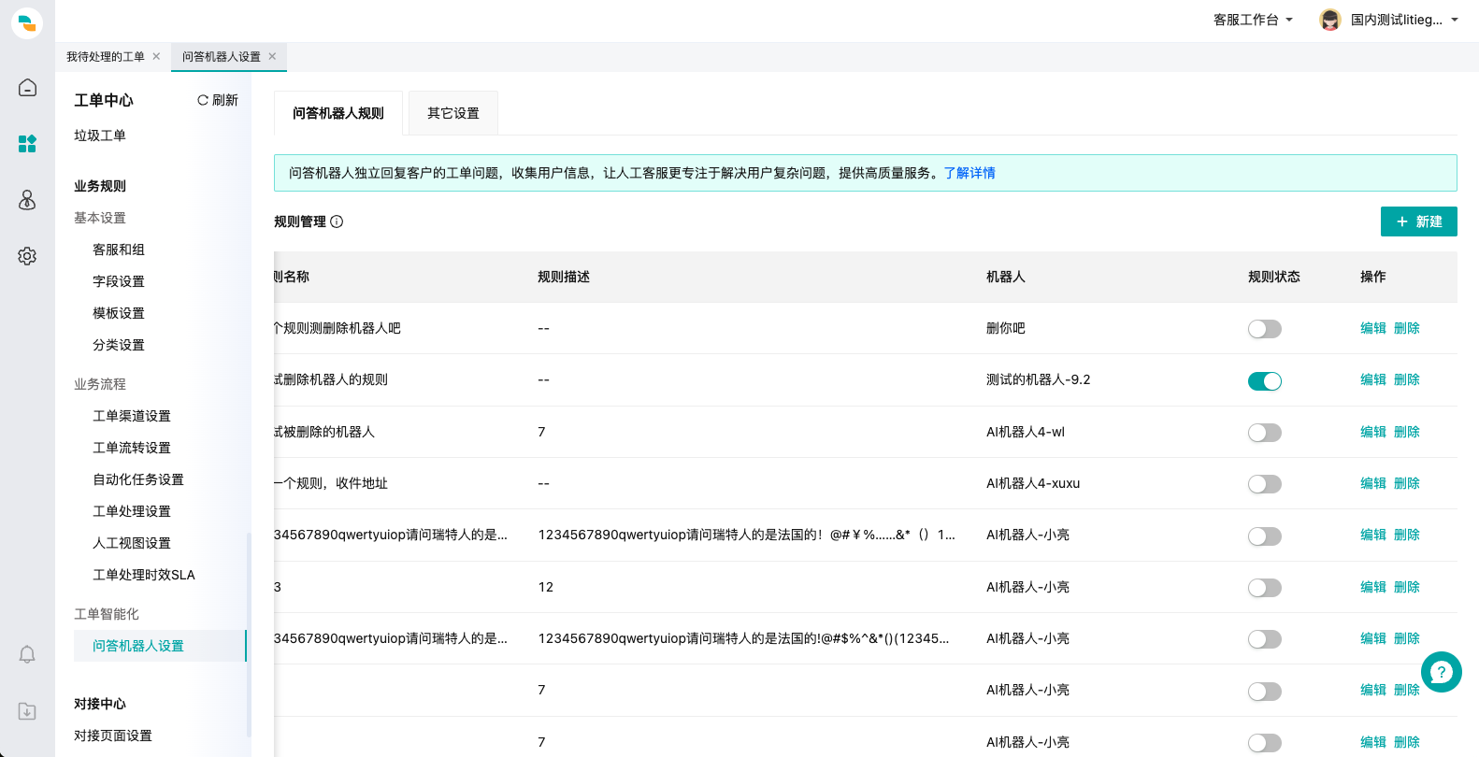Screen dimensions: 1479x757
Task: Toggle status of rule described with (12345
Action: (1264, 639)
